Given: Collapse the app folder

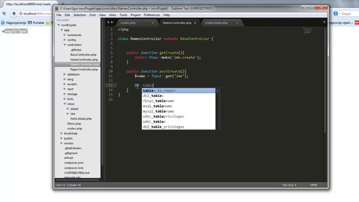Looking at the screenshot, I should pos(62,30).
